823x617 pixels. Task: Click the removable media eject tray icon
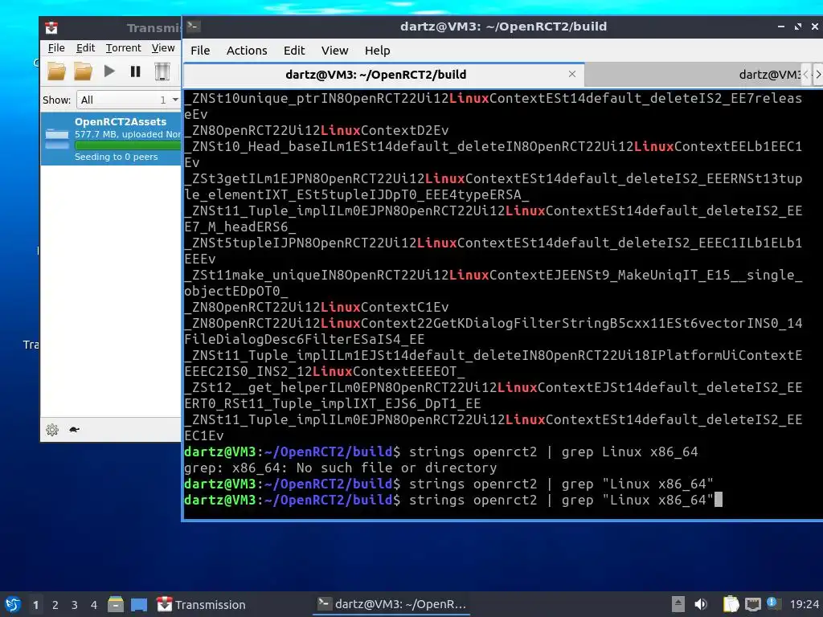tap(678, 604)
